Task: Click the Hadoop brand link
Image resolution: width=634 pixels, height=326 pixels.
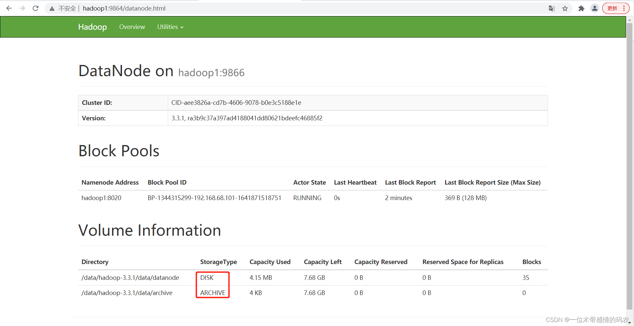Action: tap(92, 27)
